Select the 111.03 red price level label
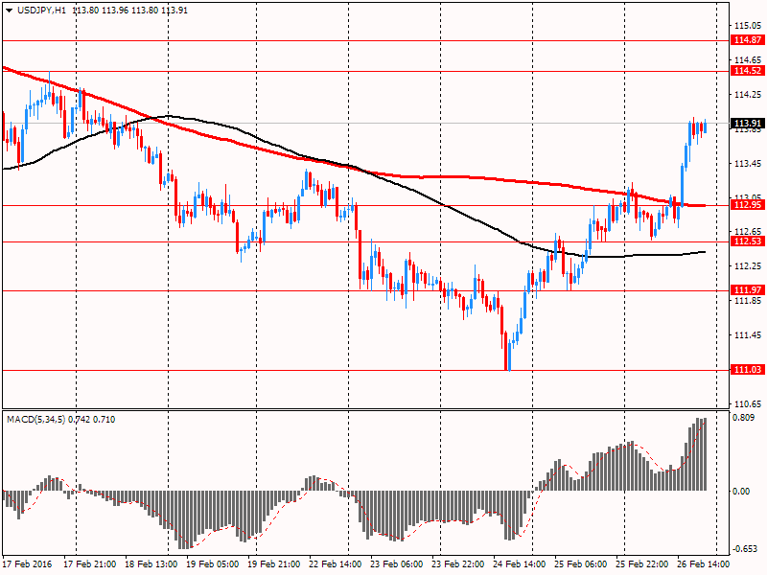 pos(748,370)
